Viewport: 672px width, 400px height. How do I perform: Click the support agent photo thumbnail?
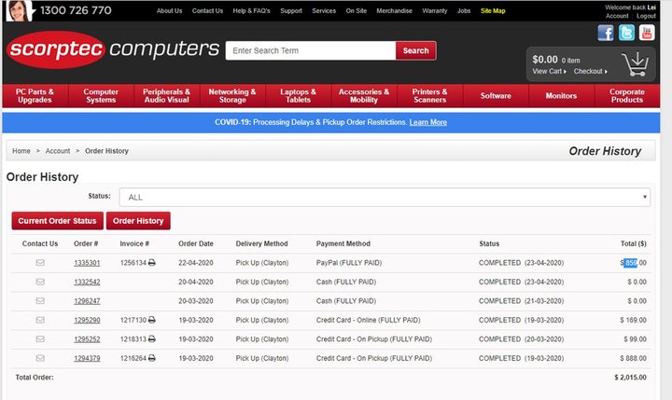[19, 10]
